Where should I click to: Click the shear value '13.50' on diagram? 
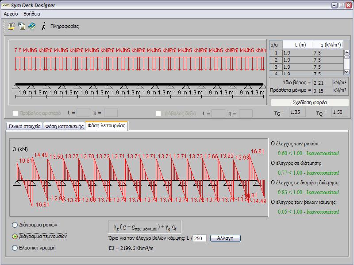57,157
